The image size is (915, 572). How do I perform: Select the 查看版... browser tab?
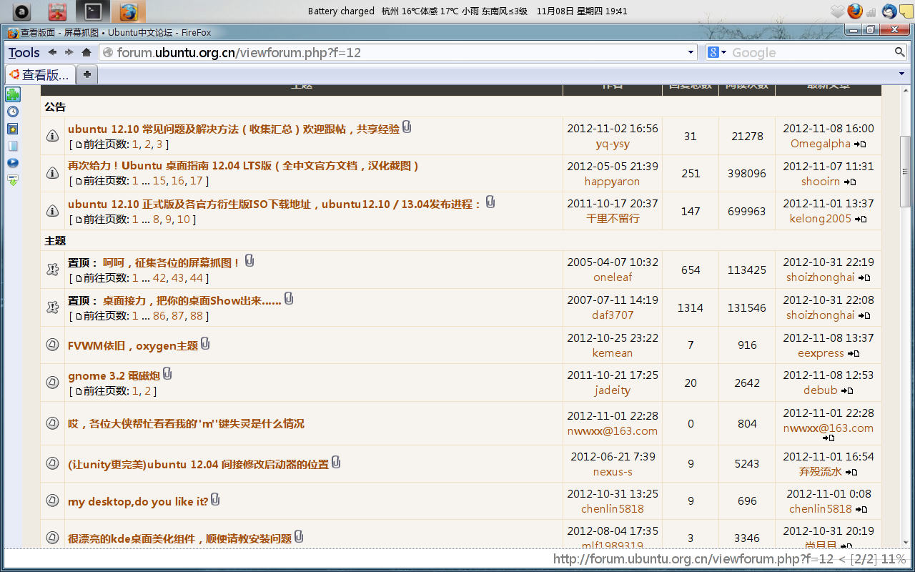point(39,74)
